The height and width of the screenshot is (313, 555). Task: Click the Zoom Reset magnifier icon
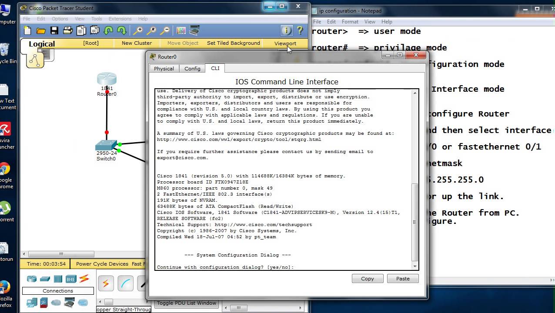click(x=151, y=30)
